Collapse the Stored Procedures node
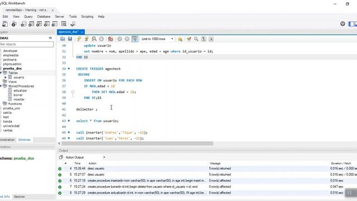The image size is (357, 201). point(1,86)
